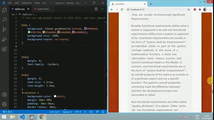Image resolution: width=214 pixels, height=120 pixels.
Task: Open editor More Actions ellipsis menu
Action: click(102, 9)
